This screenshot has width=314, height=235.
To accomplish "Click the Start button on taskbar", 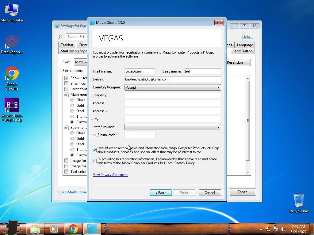I will coord(12,228).
